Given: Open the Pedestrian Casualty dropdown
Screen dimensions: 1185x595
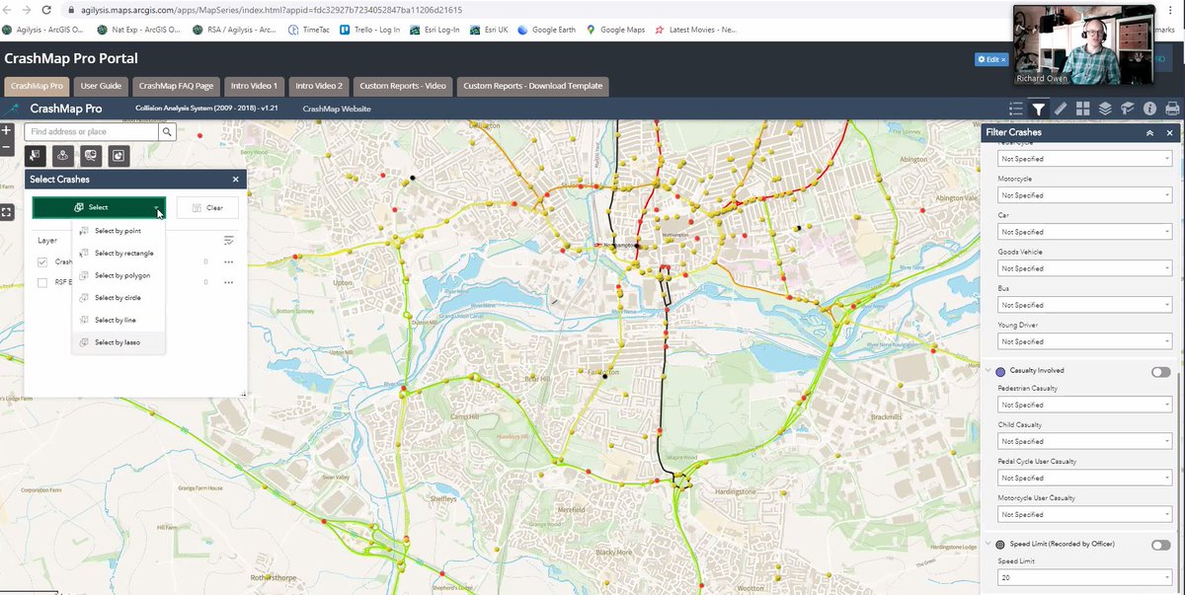Looking at the screenshot, I should [1084, 405].
